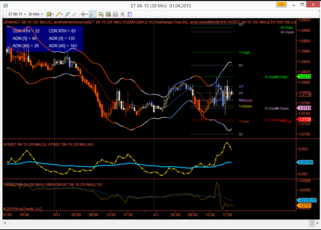Screen dimensions: 321x230
Task: Click the Y-Close level label
Action: [x=245, y=106]
